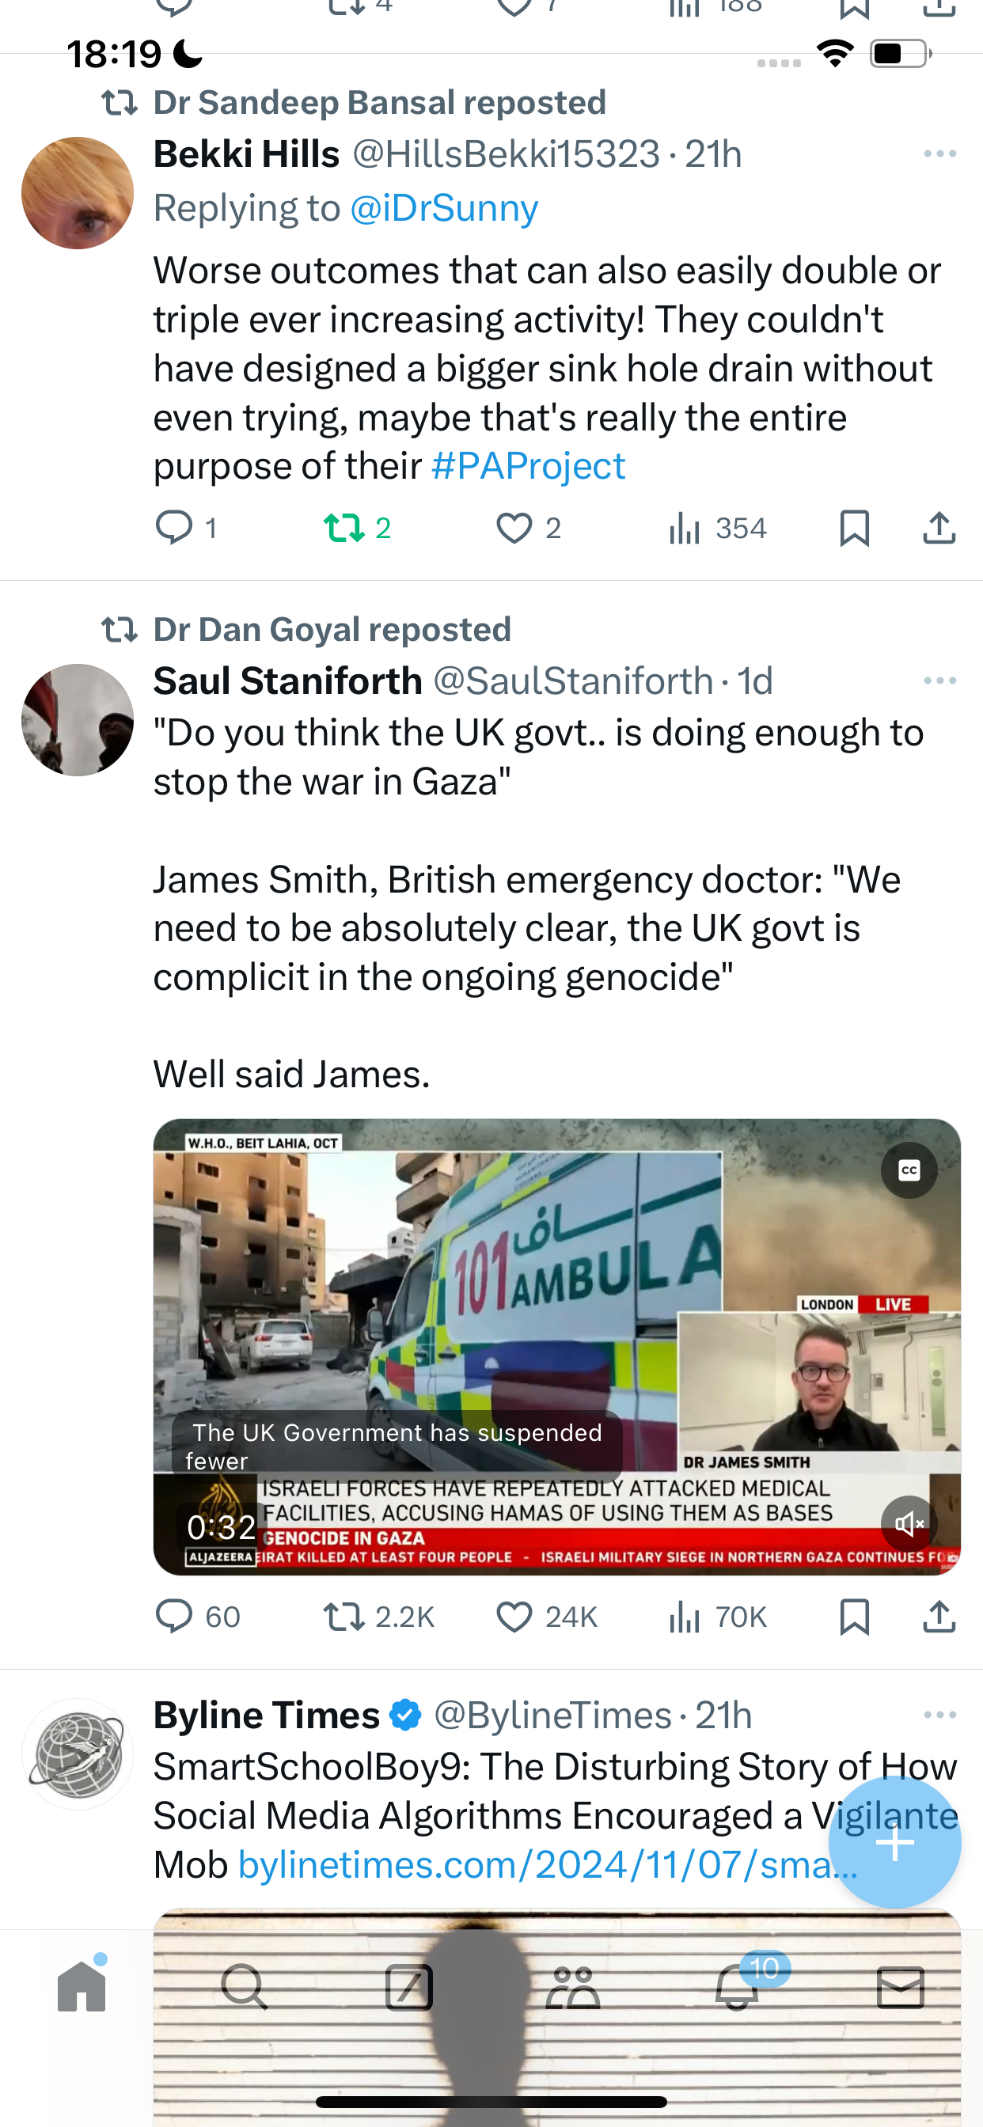Open the #PAProject hashtag
This screenshot has width=983, height=2127.
click(x=529, y=466)
